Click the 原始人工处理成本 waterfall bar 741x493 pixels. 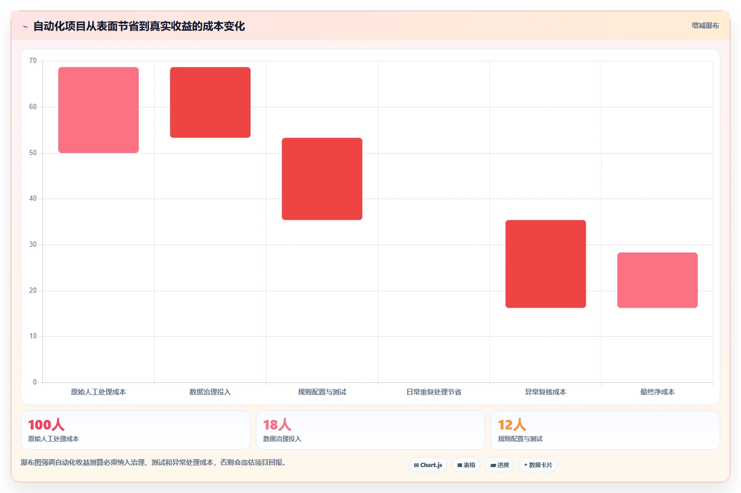99,110
